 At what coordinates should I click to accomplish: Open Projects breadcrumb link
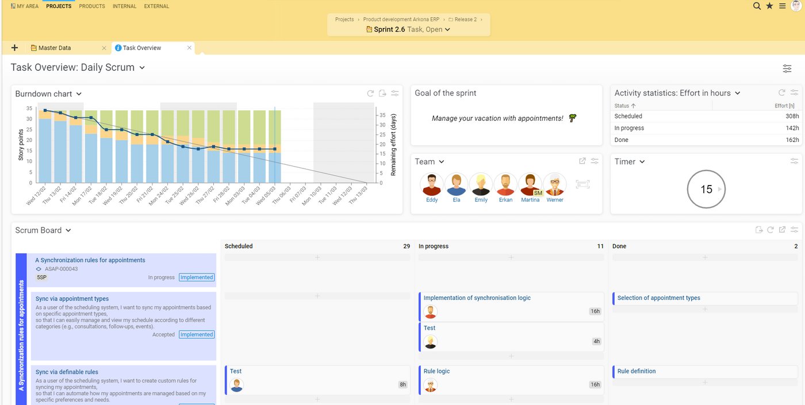click(344, 20)
